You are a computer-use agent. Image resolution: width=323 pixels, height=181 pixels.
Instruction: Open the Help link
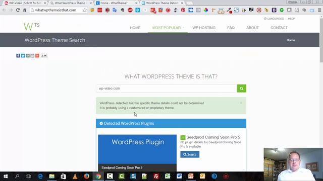pos(291,19)
